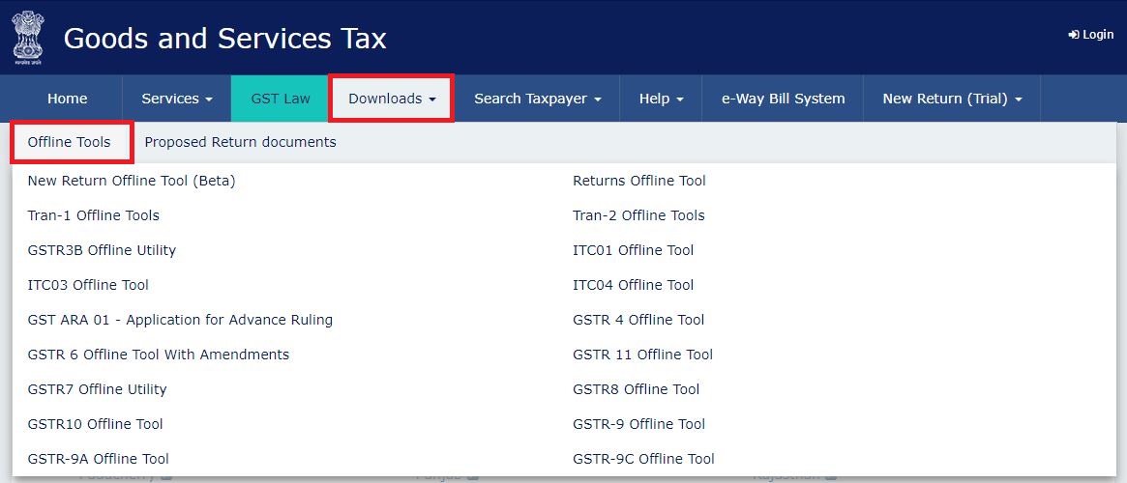Expand the Services dropdown menu
1127x483 pixels.
pyautogui.click(x=177, y=99)
